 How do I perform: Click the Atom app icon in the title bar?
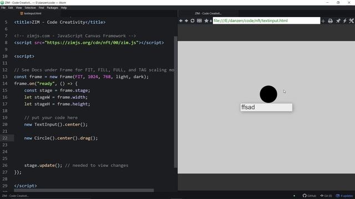point(2,3)
